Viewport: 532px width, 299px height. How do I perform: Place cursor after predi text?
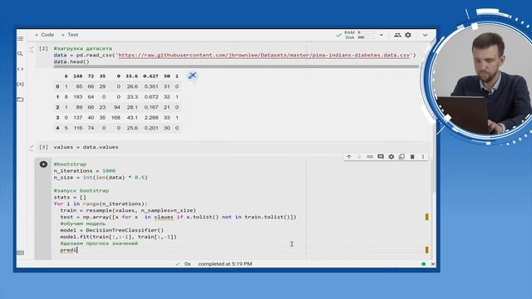pos(77,250)
